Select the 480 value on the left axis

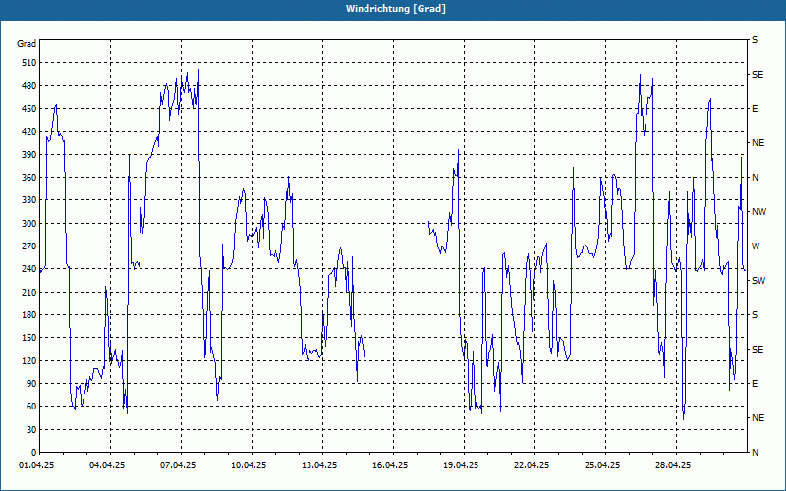point(29,86)
